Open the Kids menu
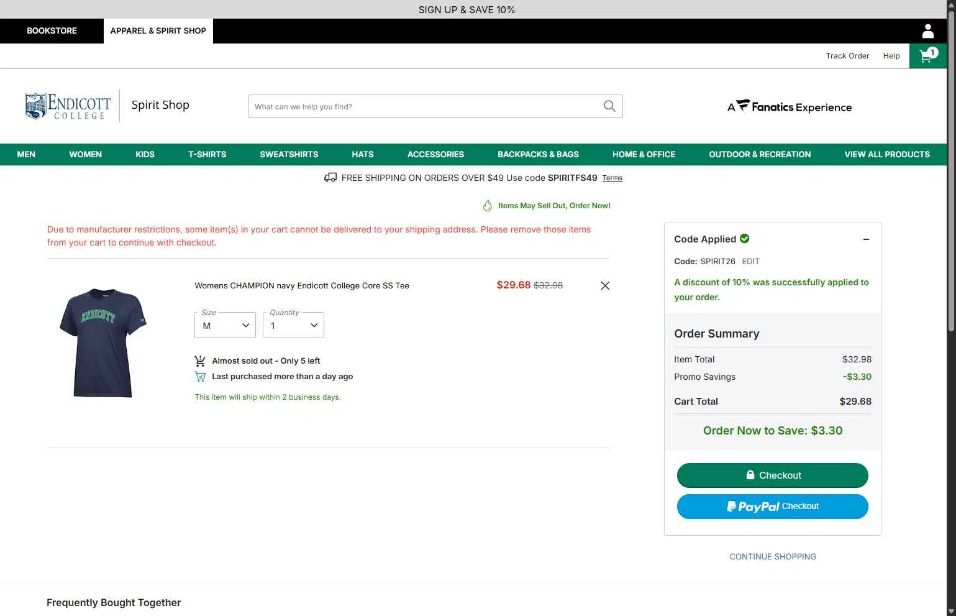The height and width of the screenshot is (616, 956). pos(145,155)
